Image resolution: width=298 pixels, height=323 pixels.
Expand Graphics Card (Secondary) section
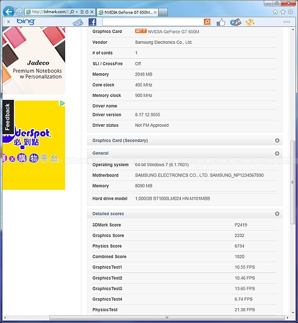pyautogui.click(x=277, y=140)
